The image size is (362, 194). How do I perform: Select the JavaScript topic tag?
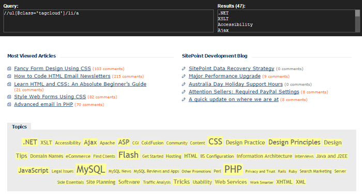(33, 170)
